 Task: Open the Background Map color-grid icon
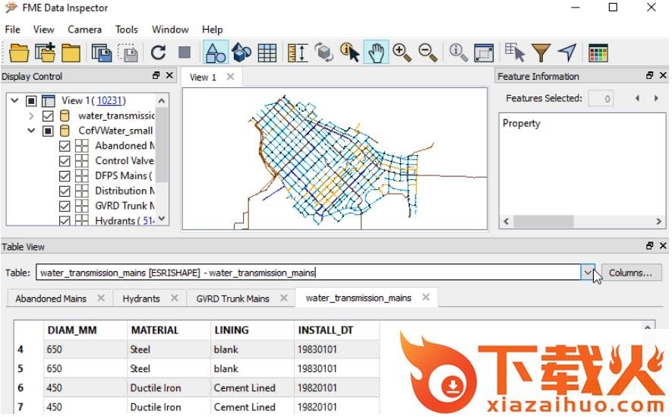[598, 53]
